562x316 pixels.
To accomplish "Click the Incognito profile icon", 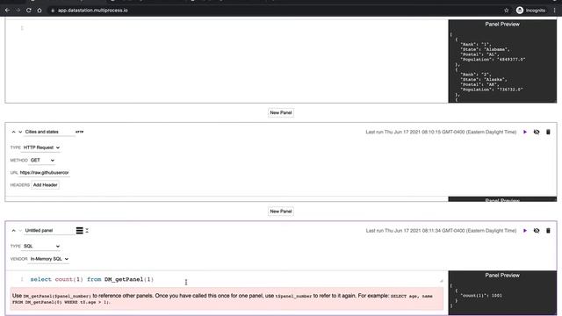I will [520, 11].
